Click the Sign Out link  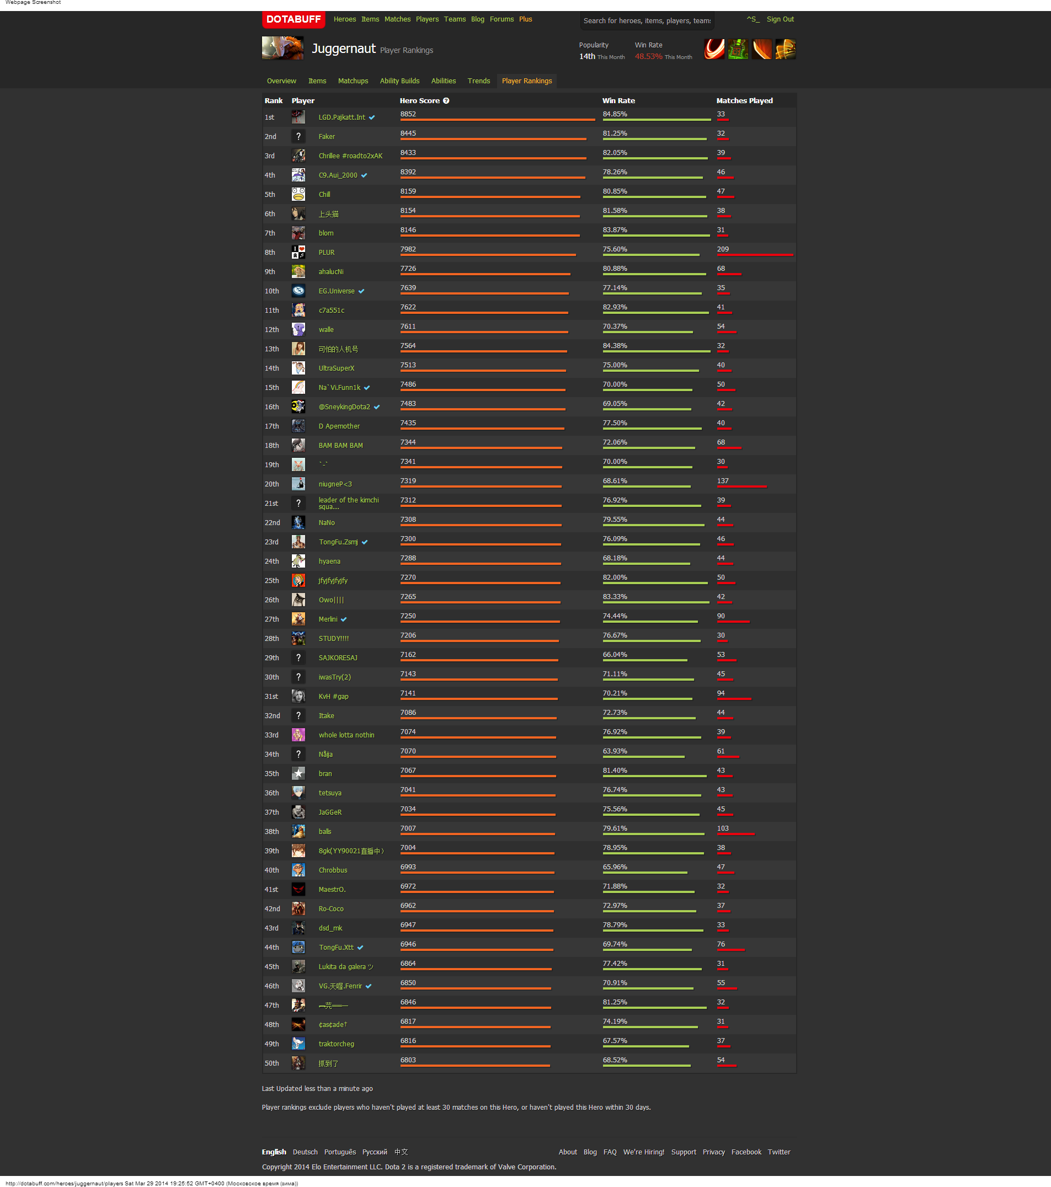[780, 19]
